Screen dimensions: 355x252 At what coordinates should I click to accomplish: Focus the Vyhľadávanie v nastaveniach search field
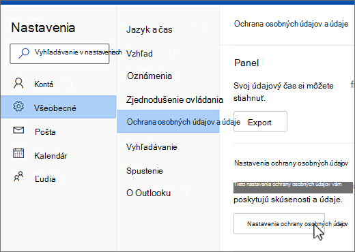click(x=59, y=54)
